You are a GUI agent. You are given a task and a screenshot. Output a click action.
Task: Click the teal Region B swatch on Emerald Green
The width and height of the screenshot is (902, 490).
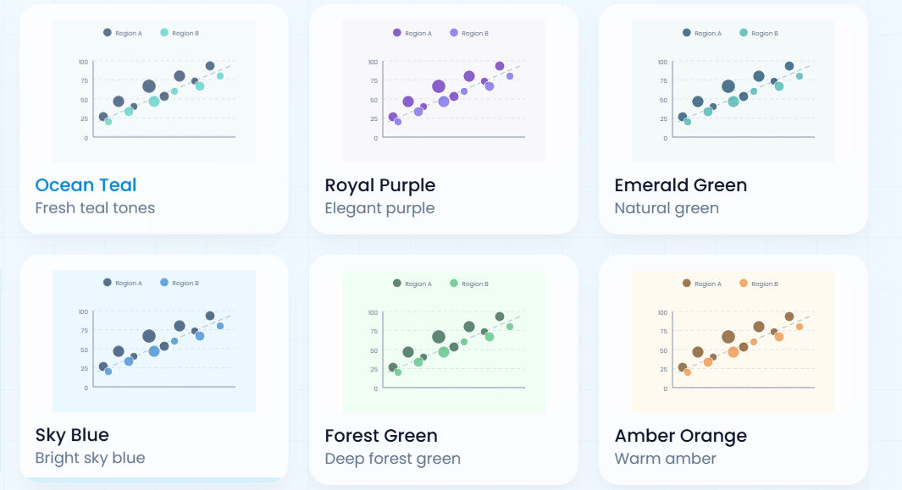click(x=742, y=33)
